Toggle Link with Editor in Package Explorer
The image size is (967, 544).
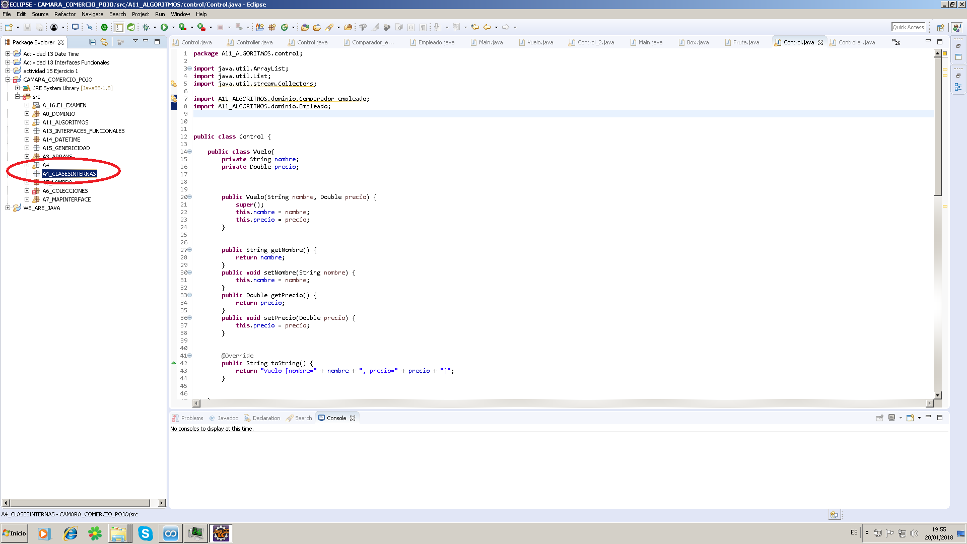coord(104,42)
